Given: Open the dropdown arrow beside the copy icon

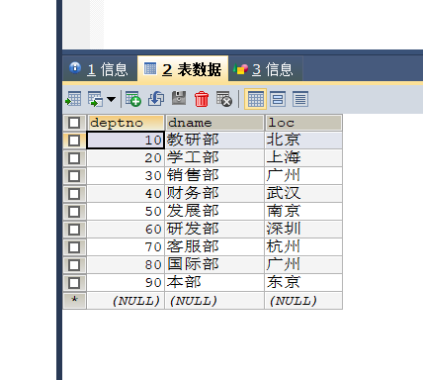Looking at the screenshot, I should click(111, 99).
